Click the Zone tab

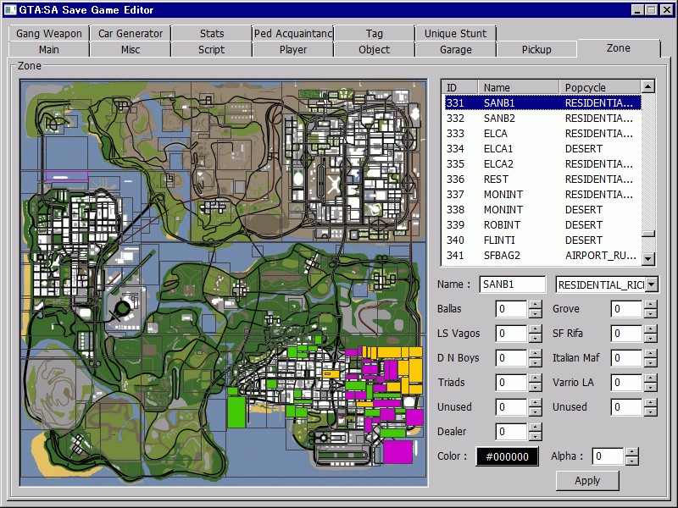click(619, 48)
